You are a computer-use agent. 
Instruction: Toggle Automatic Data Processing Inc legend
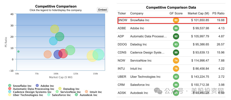point(31,89)
